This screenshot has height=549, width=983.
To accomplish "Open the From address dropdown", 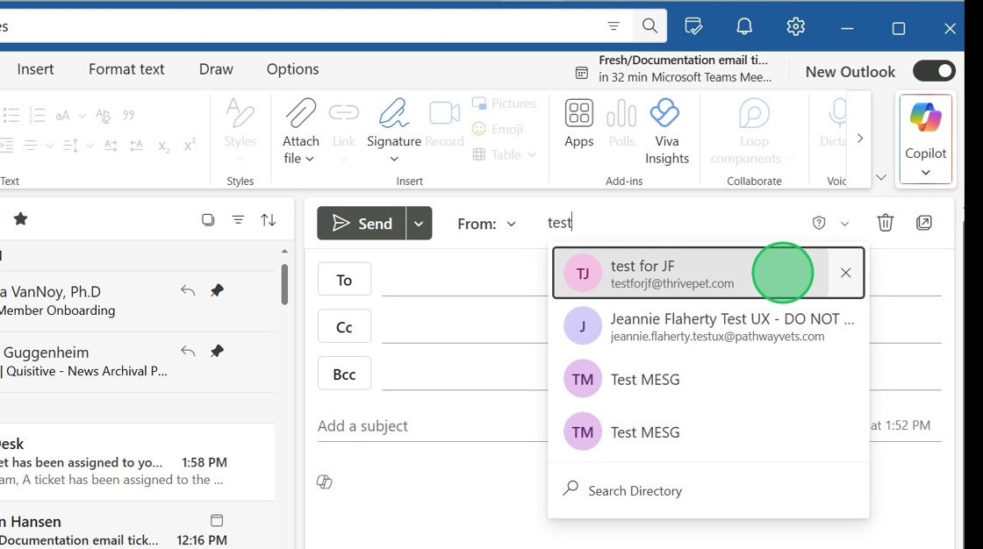I will [x=487, y=225].
